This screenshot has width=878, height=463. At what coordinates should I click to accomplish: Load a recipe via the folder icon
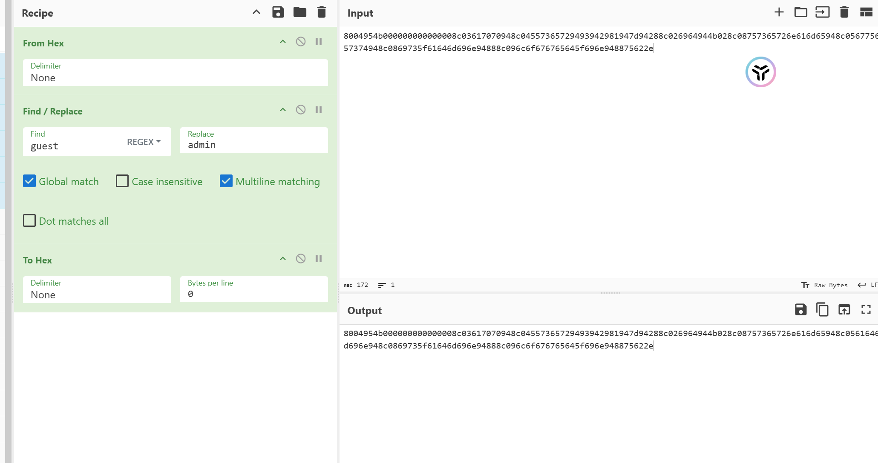pos(299,12)
